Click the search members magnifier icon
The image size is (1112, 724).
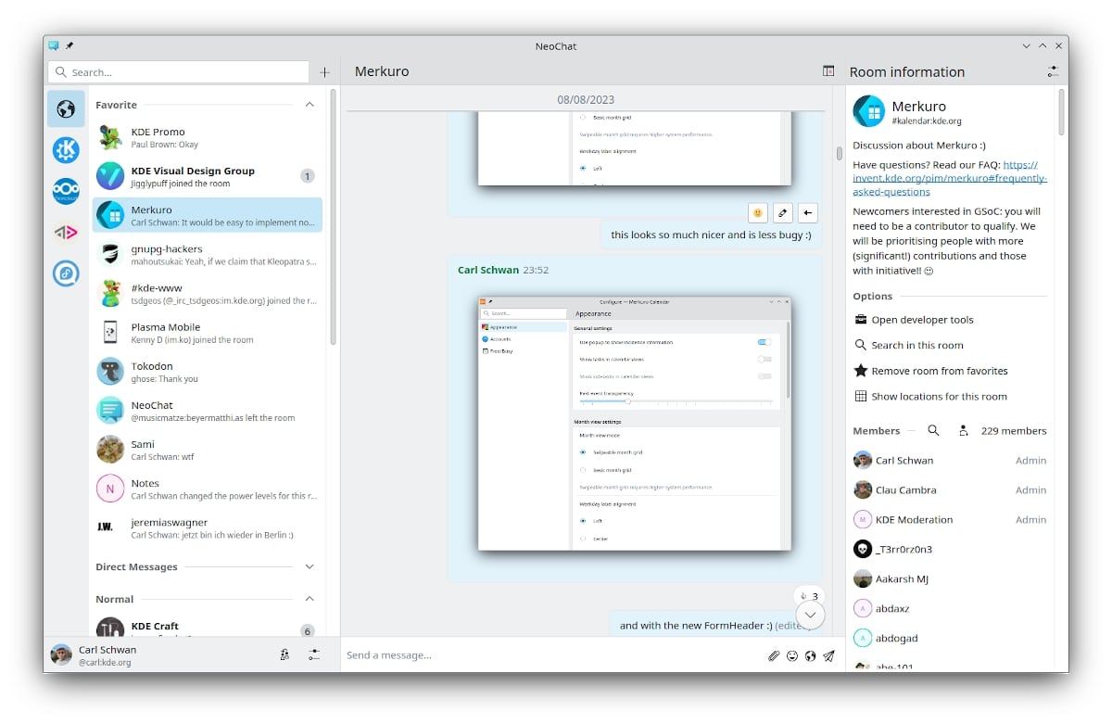[933, 430]
